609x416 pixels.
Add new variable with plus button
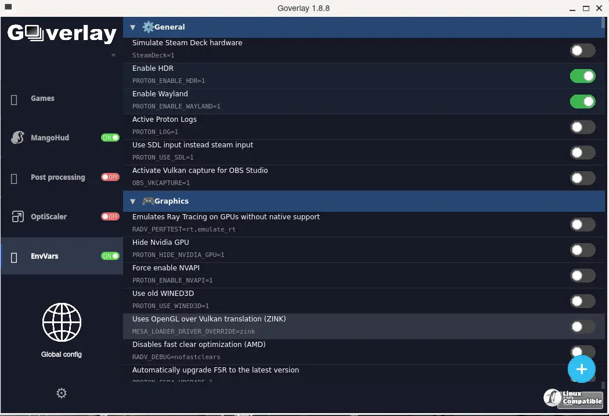(x=582, y=369)
